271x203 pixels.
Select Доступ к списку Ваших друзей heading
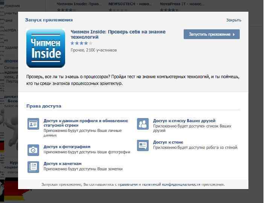184,121
